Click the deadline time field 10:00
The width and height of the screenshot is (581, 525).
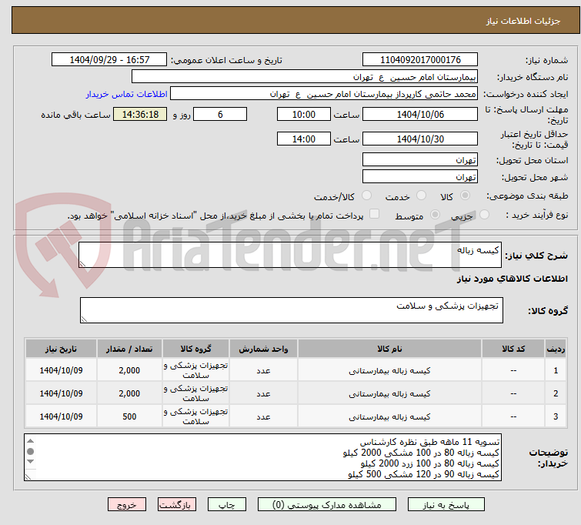pos(304,114)
